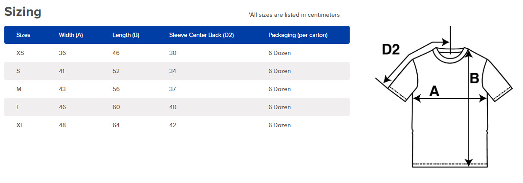Click the L size row label
This screenshot has height=183, width=523.
click(18, 107)
